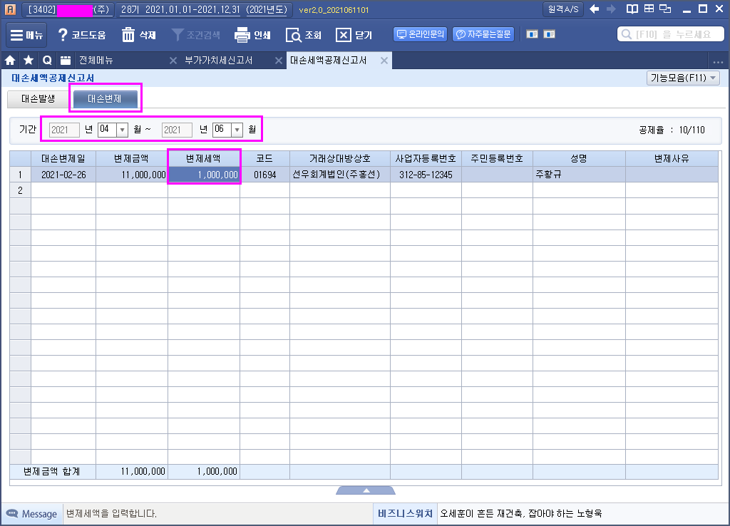Select the 대손세액공제신고서 tab
This screenshot has width=730, height=526.
(x=328, y=60)
